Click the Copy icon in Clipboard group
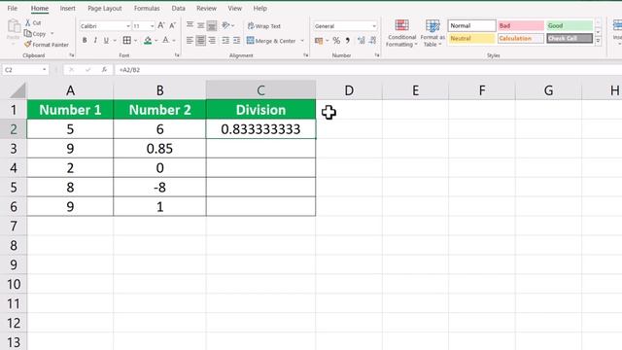The image size is (622, 350). coord(28,34)
